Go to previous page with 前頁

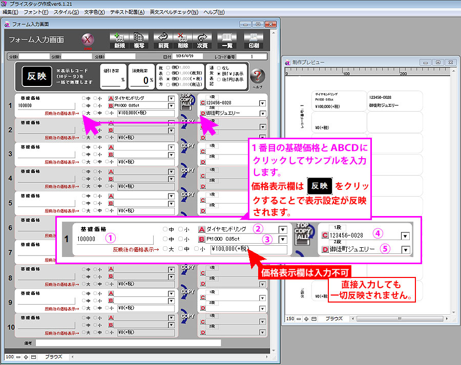point(163,40)
